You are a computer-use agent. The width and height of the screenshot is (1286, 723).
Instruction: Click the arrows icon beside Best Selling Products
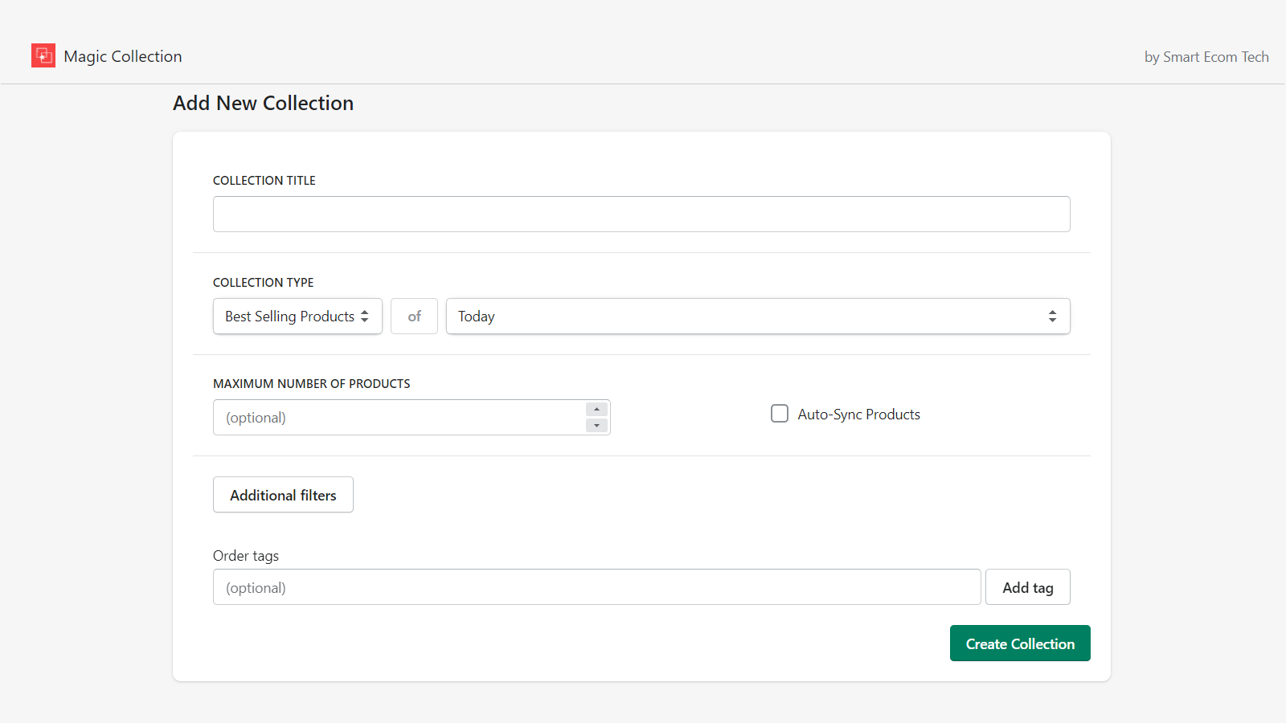[x=365, y=317]
